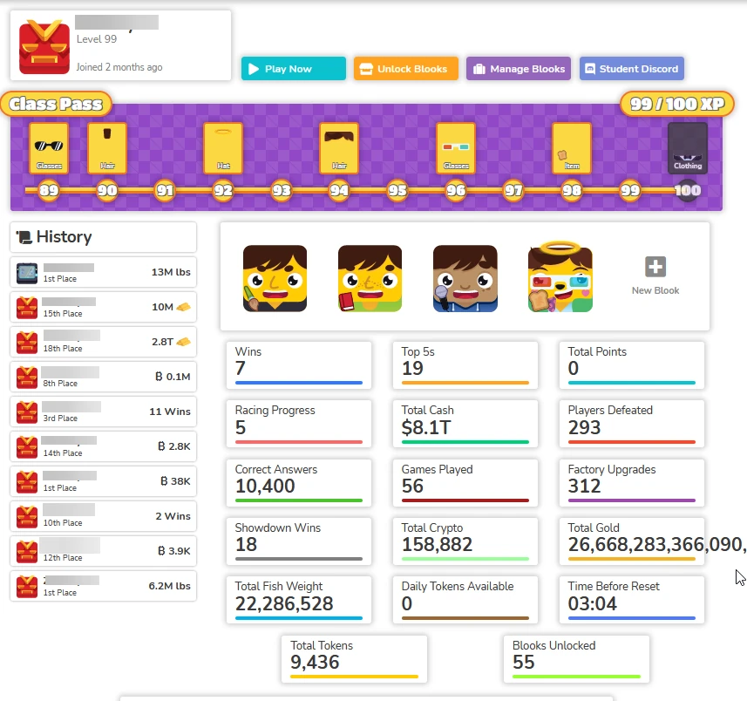Click the Total Gold stat card
Image resolution: width=747 pixels, height=701 pixels.
pyautogui.click(x=631, y=541)
